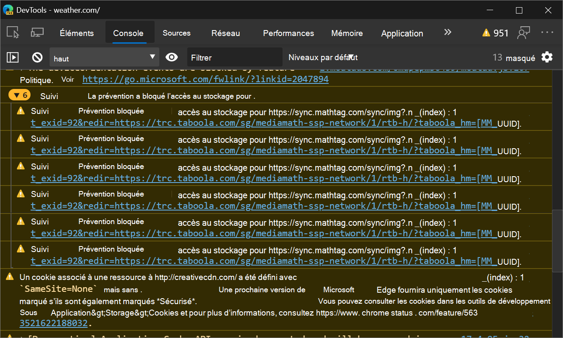Screen dimensions: 563x338
Task: Toggle the live expression eye icon
Action: (172, 57)
